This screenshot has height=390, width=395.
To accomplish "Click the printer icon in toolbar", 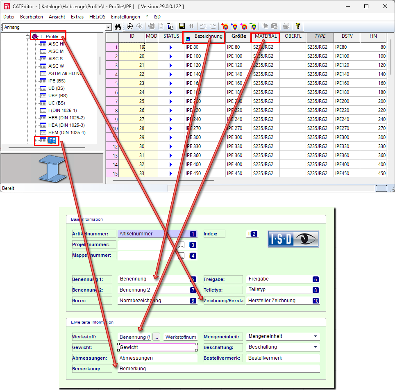I will coord(286,26).
